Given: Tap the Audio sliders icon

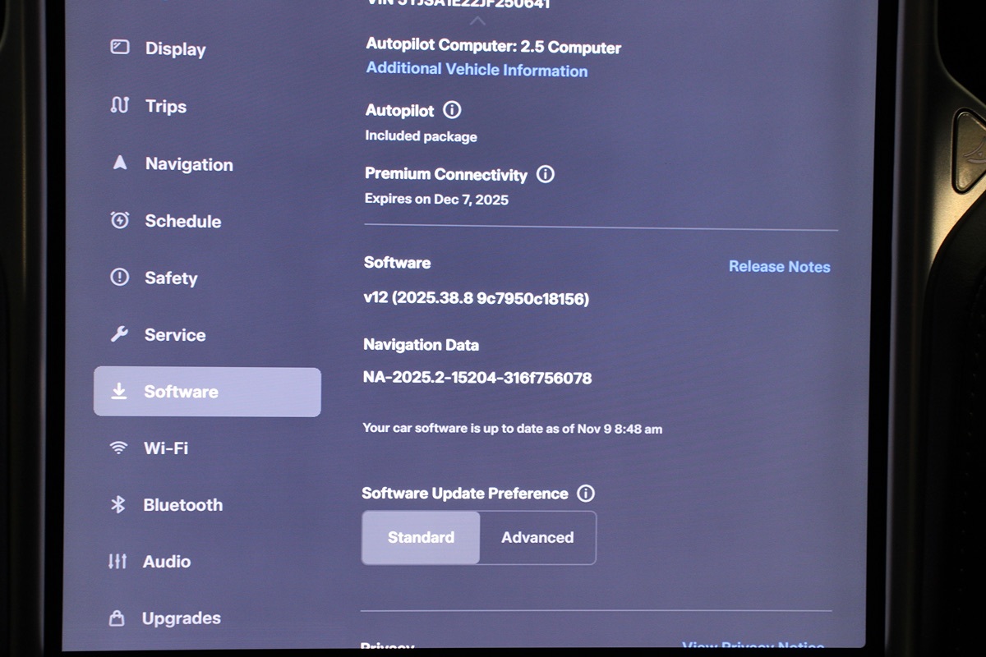Looking at the screenshot, I should tap(117, 562).
